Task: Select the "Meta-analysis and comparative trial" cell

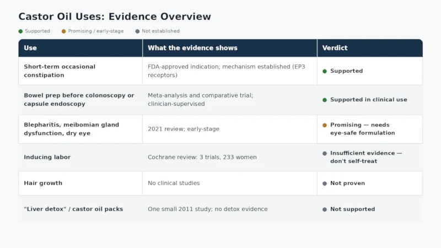Action: pyautogui.click(x=230, y=100)
